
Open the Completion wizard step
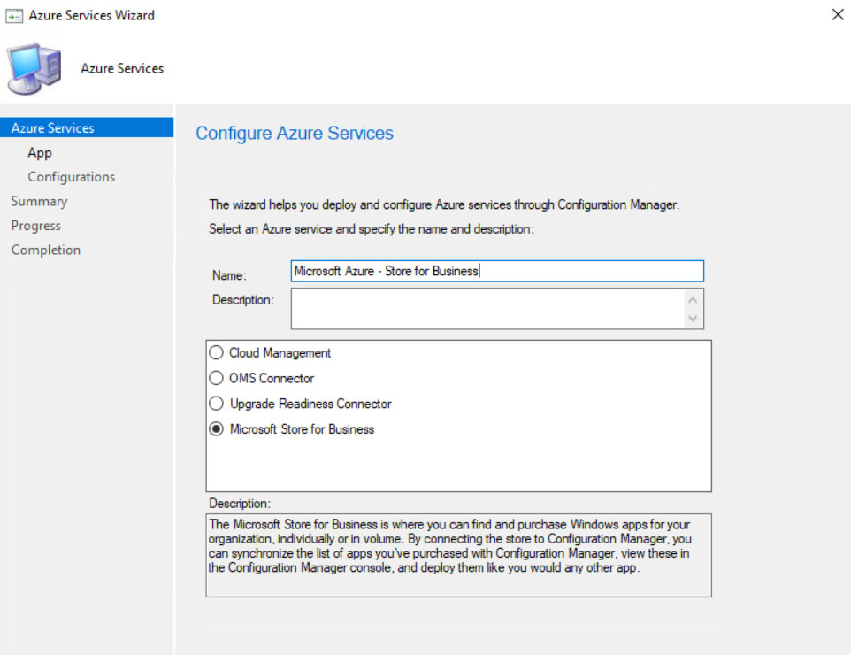pyautogui.click(x=46, y=250)
